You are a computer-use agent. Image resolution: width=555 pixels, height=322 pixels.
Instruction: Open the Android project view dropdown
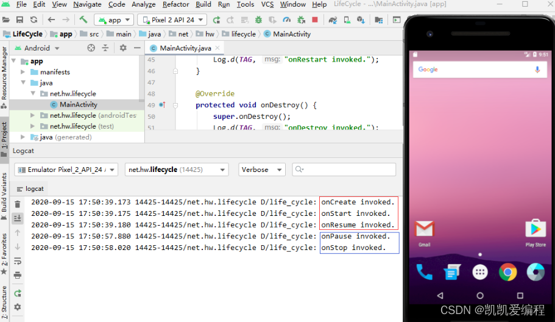tap(37, 48)
